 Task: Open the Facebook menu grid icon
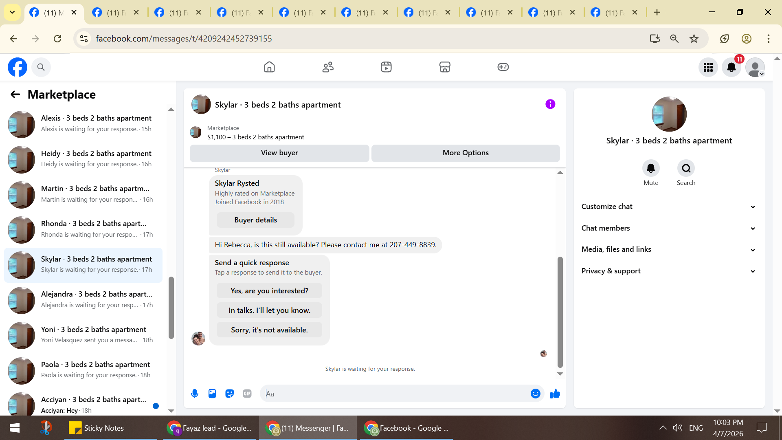coord(708,67)
